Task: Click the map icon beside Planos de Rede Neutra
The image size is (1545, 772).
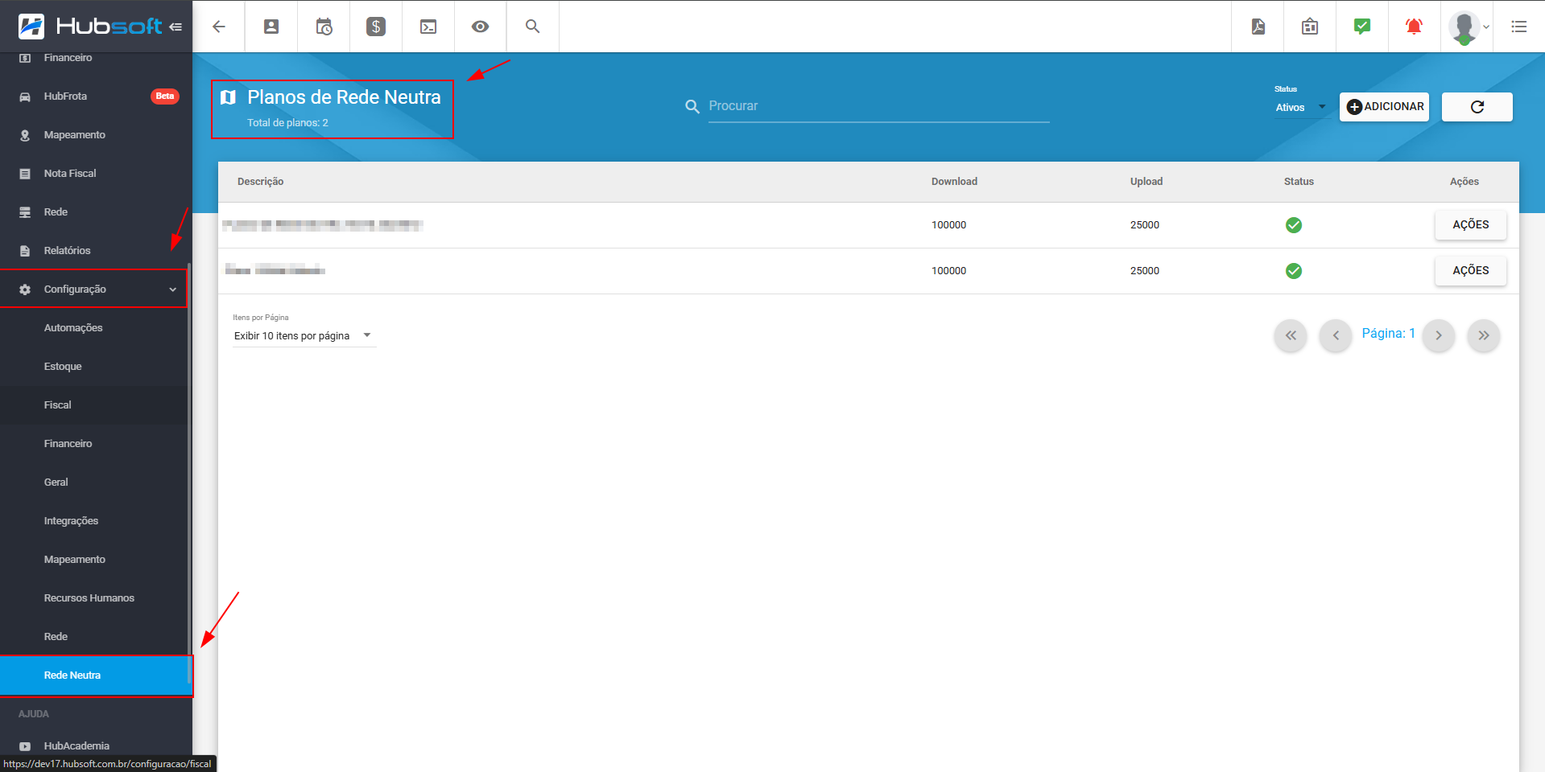Action: [x=229, y=97]
